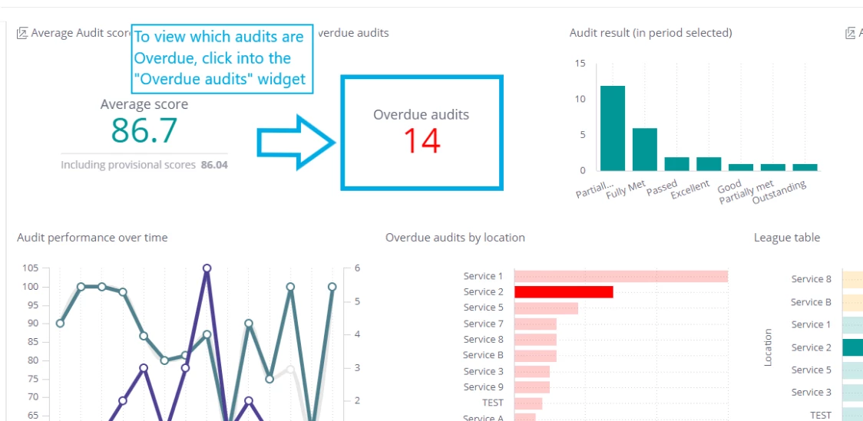Click the first teal data point at 90
Viewport: 863px width, 421px height.
(60, 323)
